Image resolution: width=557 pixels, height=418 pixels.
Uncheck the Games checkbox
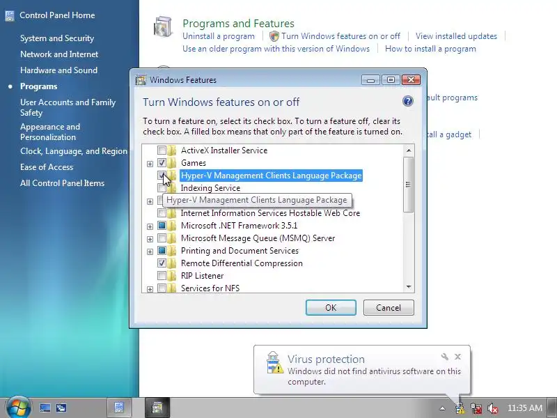[x=162, y=163]
